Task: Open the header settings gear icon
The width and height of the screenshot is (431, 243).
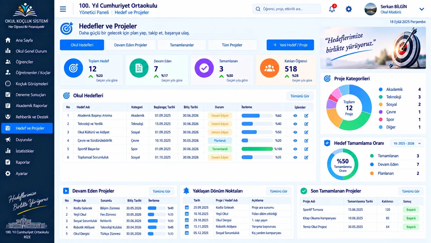Action: point(349,9)
